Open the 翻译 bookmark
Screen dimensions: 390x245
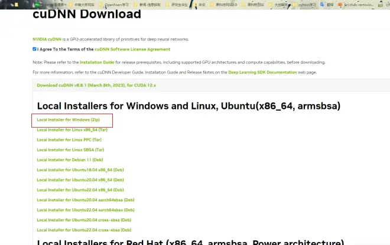327,5
